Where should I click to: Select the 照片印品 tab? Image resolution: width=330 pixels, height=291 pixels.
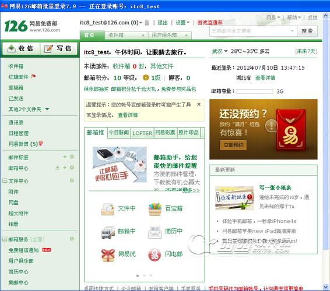[188, 133]
